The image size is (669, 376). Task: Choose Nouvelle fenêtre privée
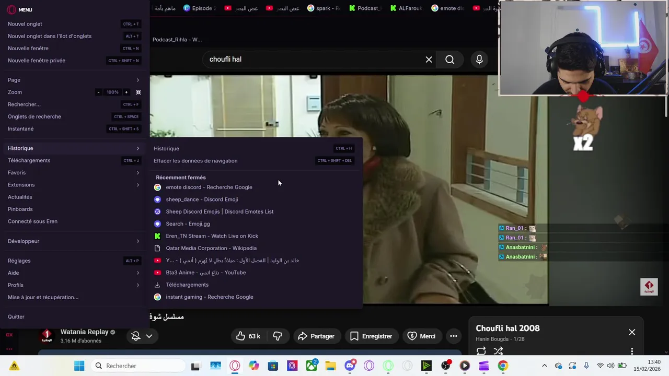click(75, 61)
